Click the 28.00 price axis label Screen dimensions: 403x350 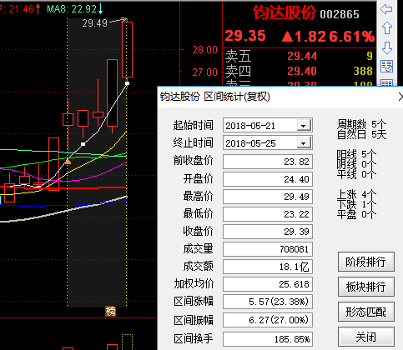tap(204, 50)
